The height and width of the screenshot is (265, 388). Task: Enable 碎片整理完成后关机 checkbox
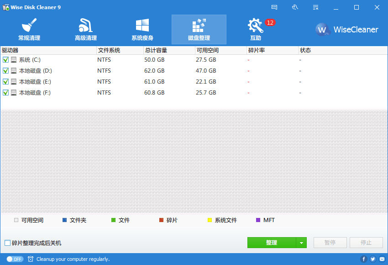point(7,243)
